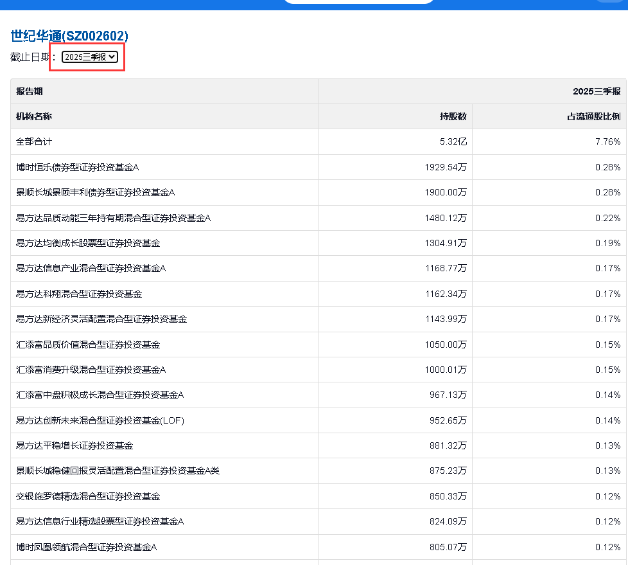Click the 0.19% ratio value

(607, 243)
